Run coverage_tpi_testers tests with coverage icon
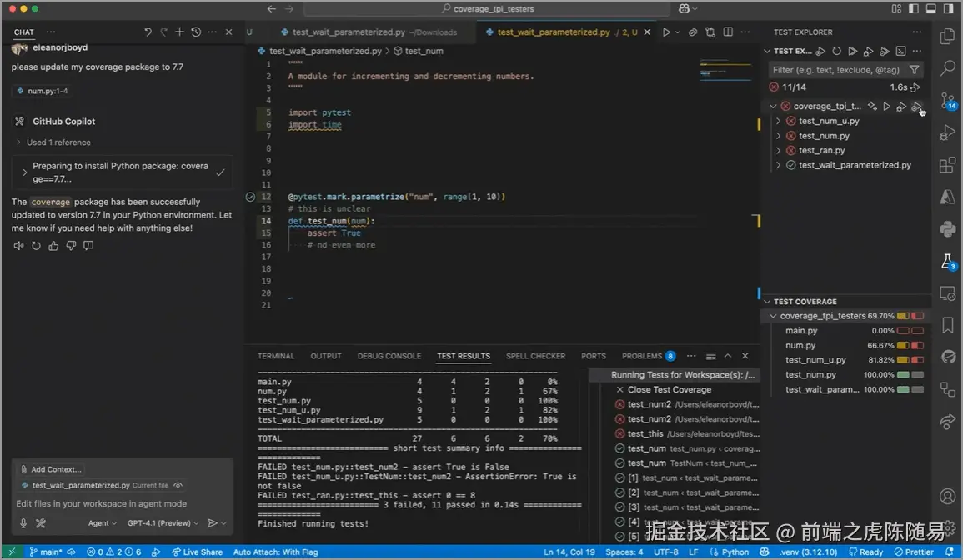Viewport: 963px width, 560px height. [x=916, y=107]
